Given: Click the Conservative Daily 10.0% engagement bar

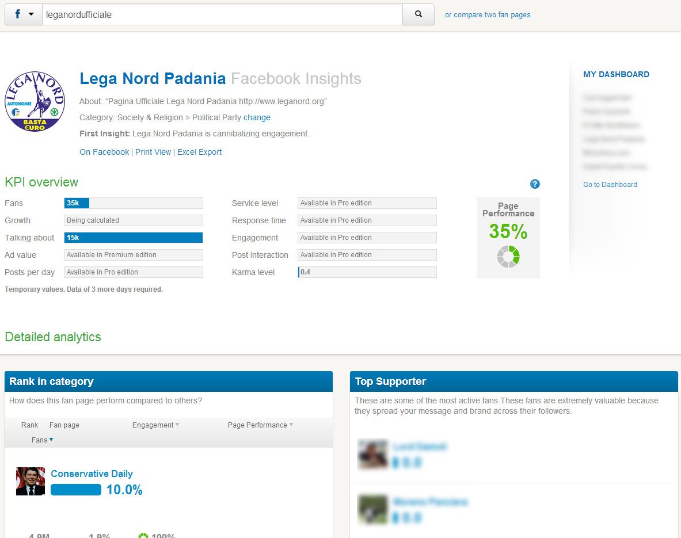Looking at the screenshot, I should 76,490.
